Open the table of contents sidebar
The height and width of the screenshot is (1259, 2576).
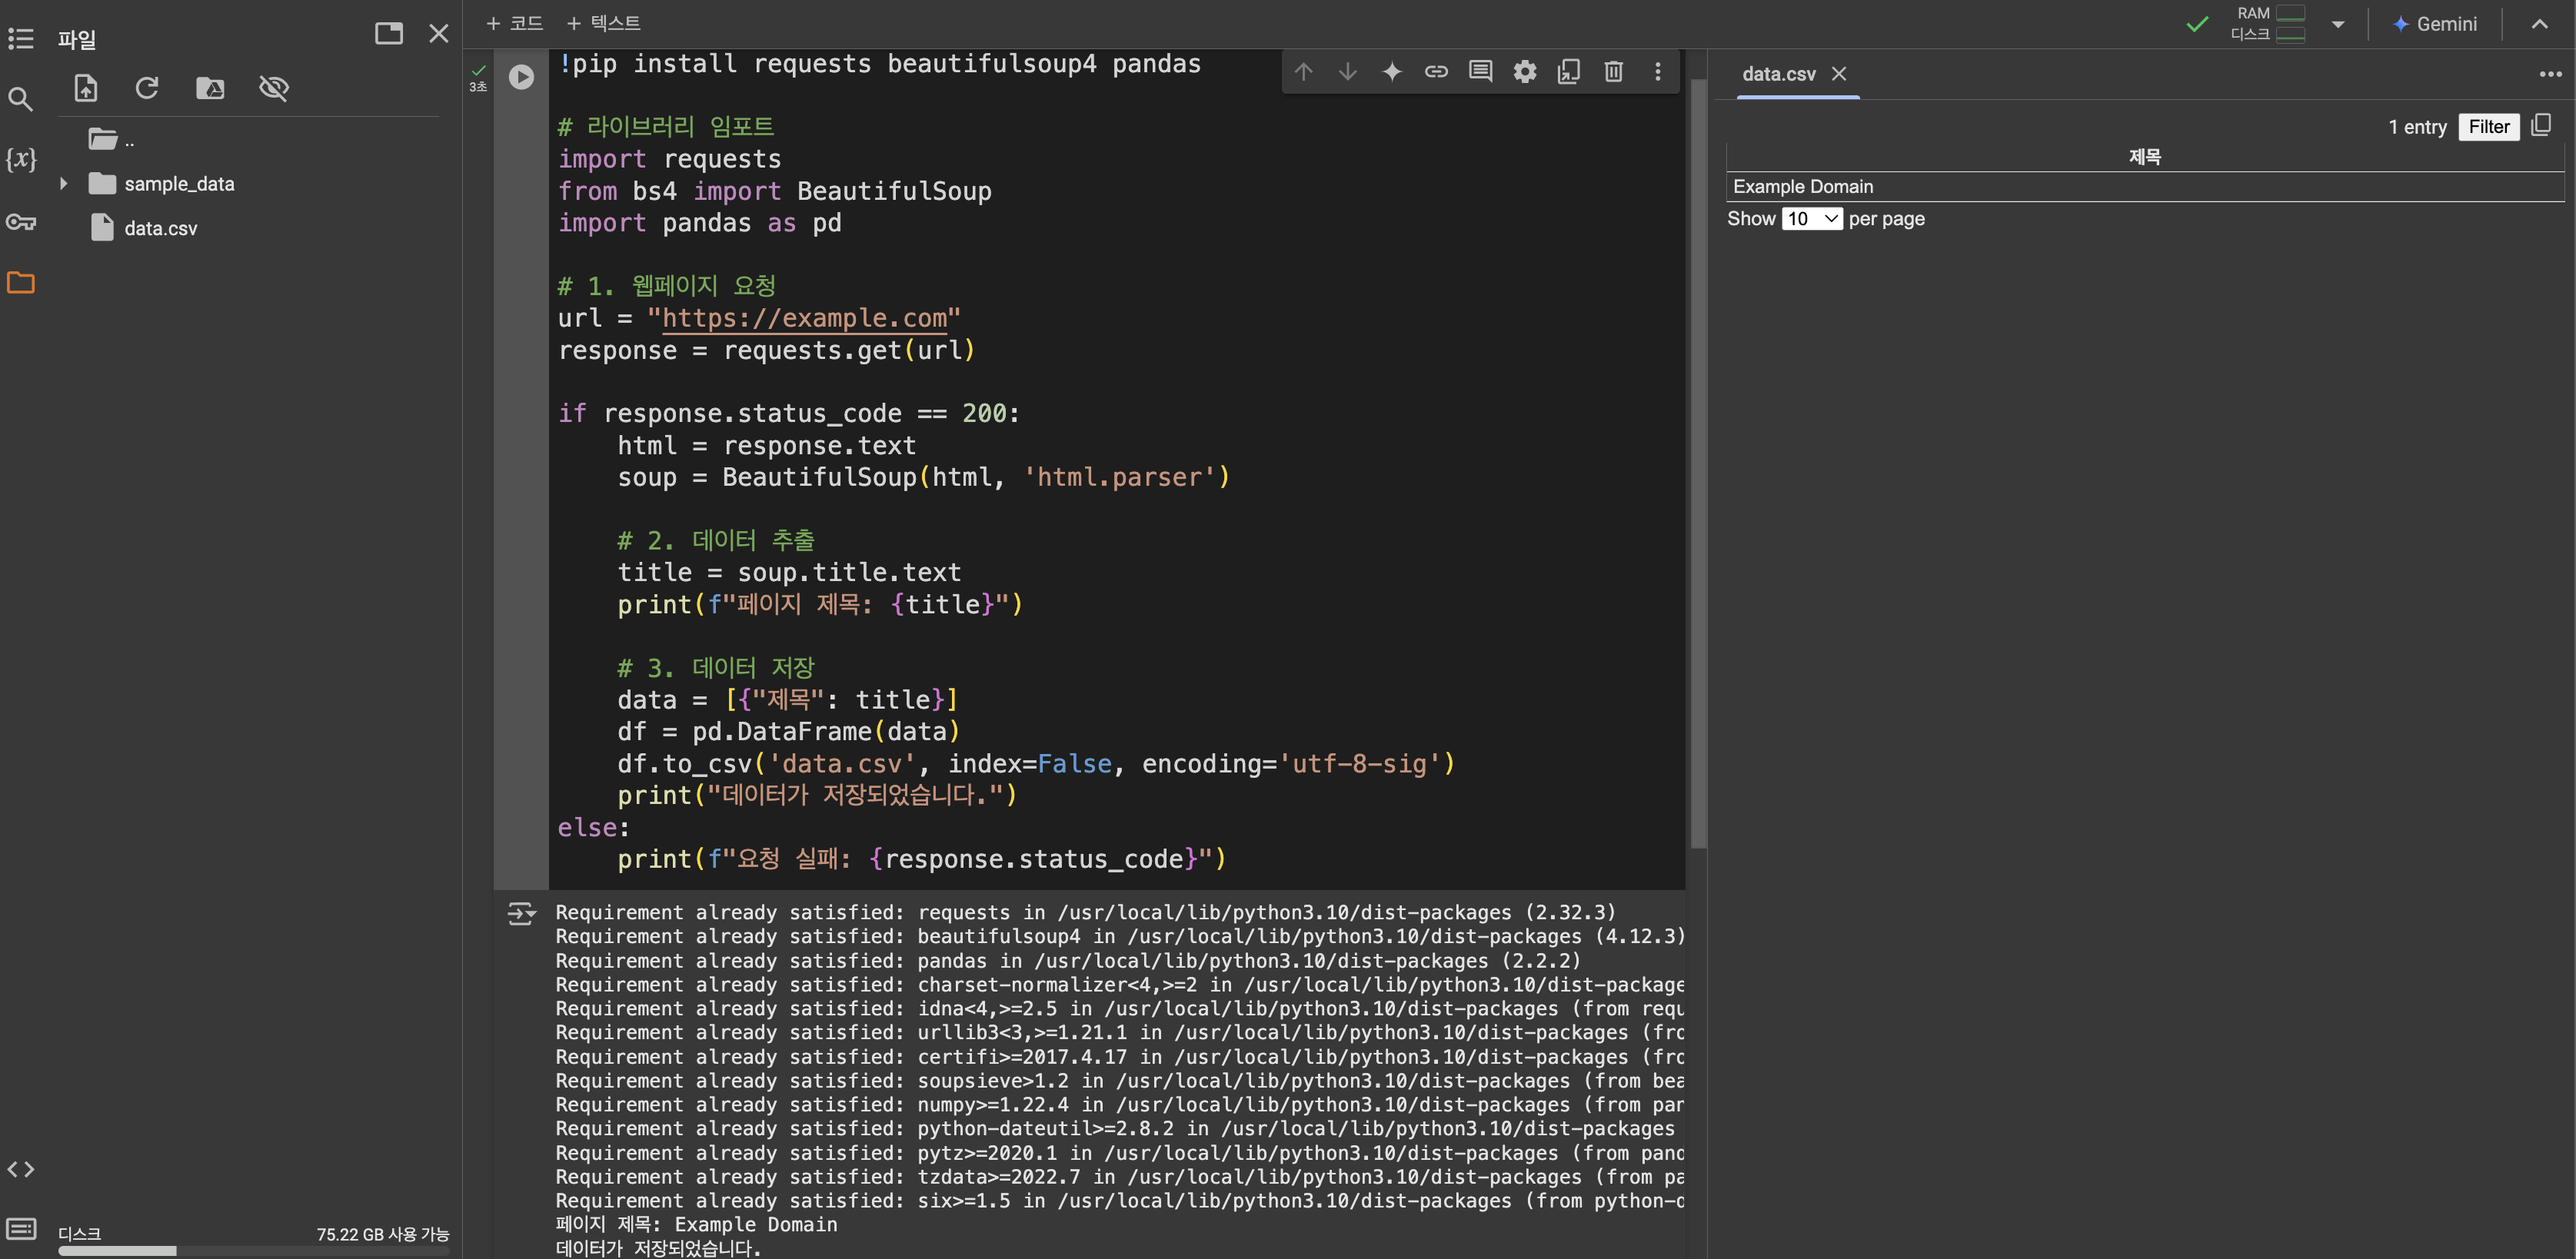pos(21,39)
